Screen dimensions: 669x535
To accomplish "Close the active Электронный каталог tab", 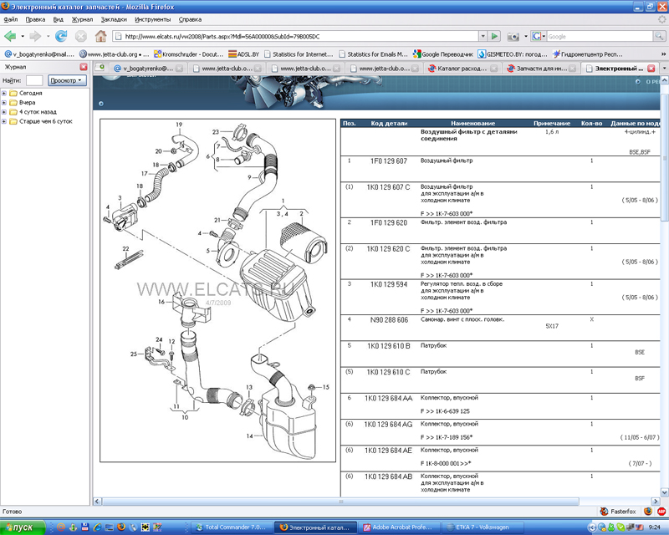I will 651,69.
